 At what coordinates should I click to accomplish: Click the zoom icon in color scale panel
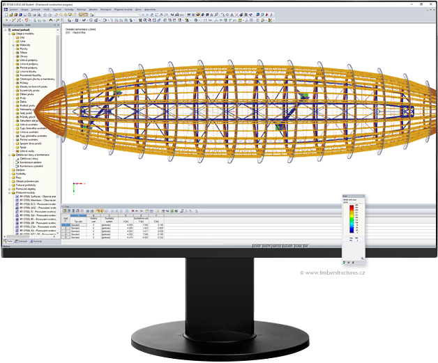(362, 258)
